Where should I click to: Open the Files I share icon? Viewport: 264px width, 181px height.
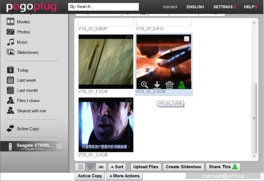(10, 100)
